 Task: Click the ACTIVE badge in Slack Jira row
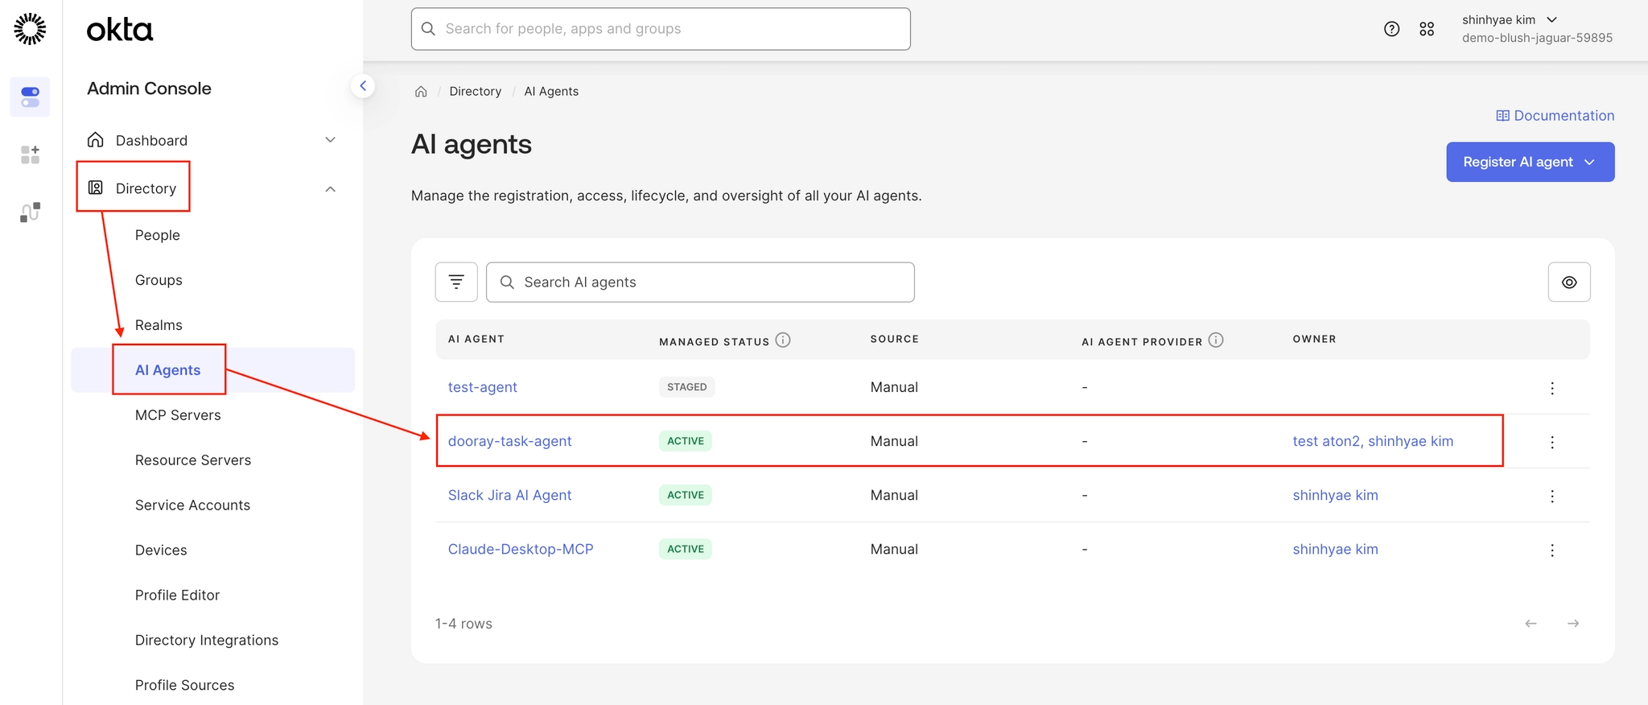pyautogui.click(x=686, y=495)
